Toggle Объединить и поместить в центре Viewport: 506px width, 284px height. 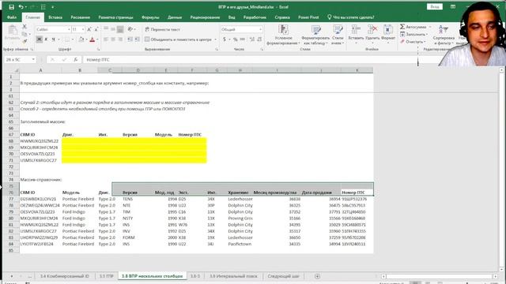tap(178, 39)
